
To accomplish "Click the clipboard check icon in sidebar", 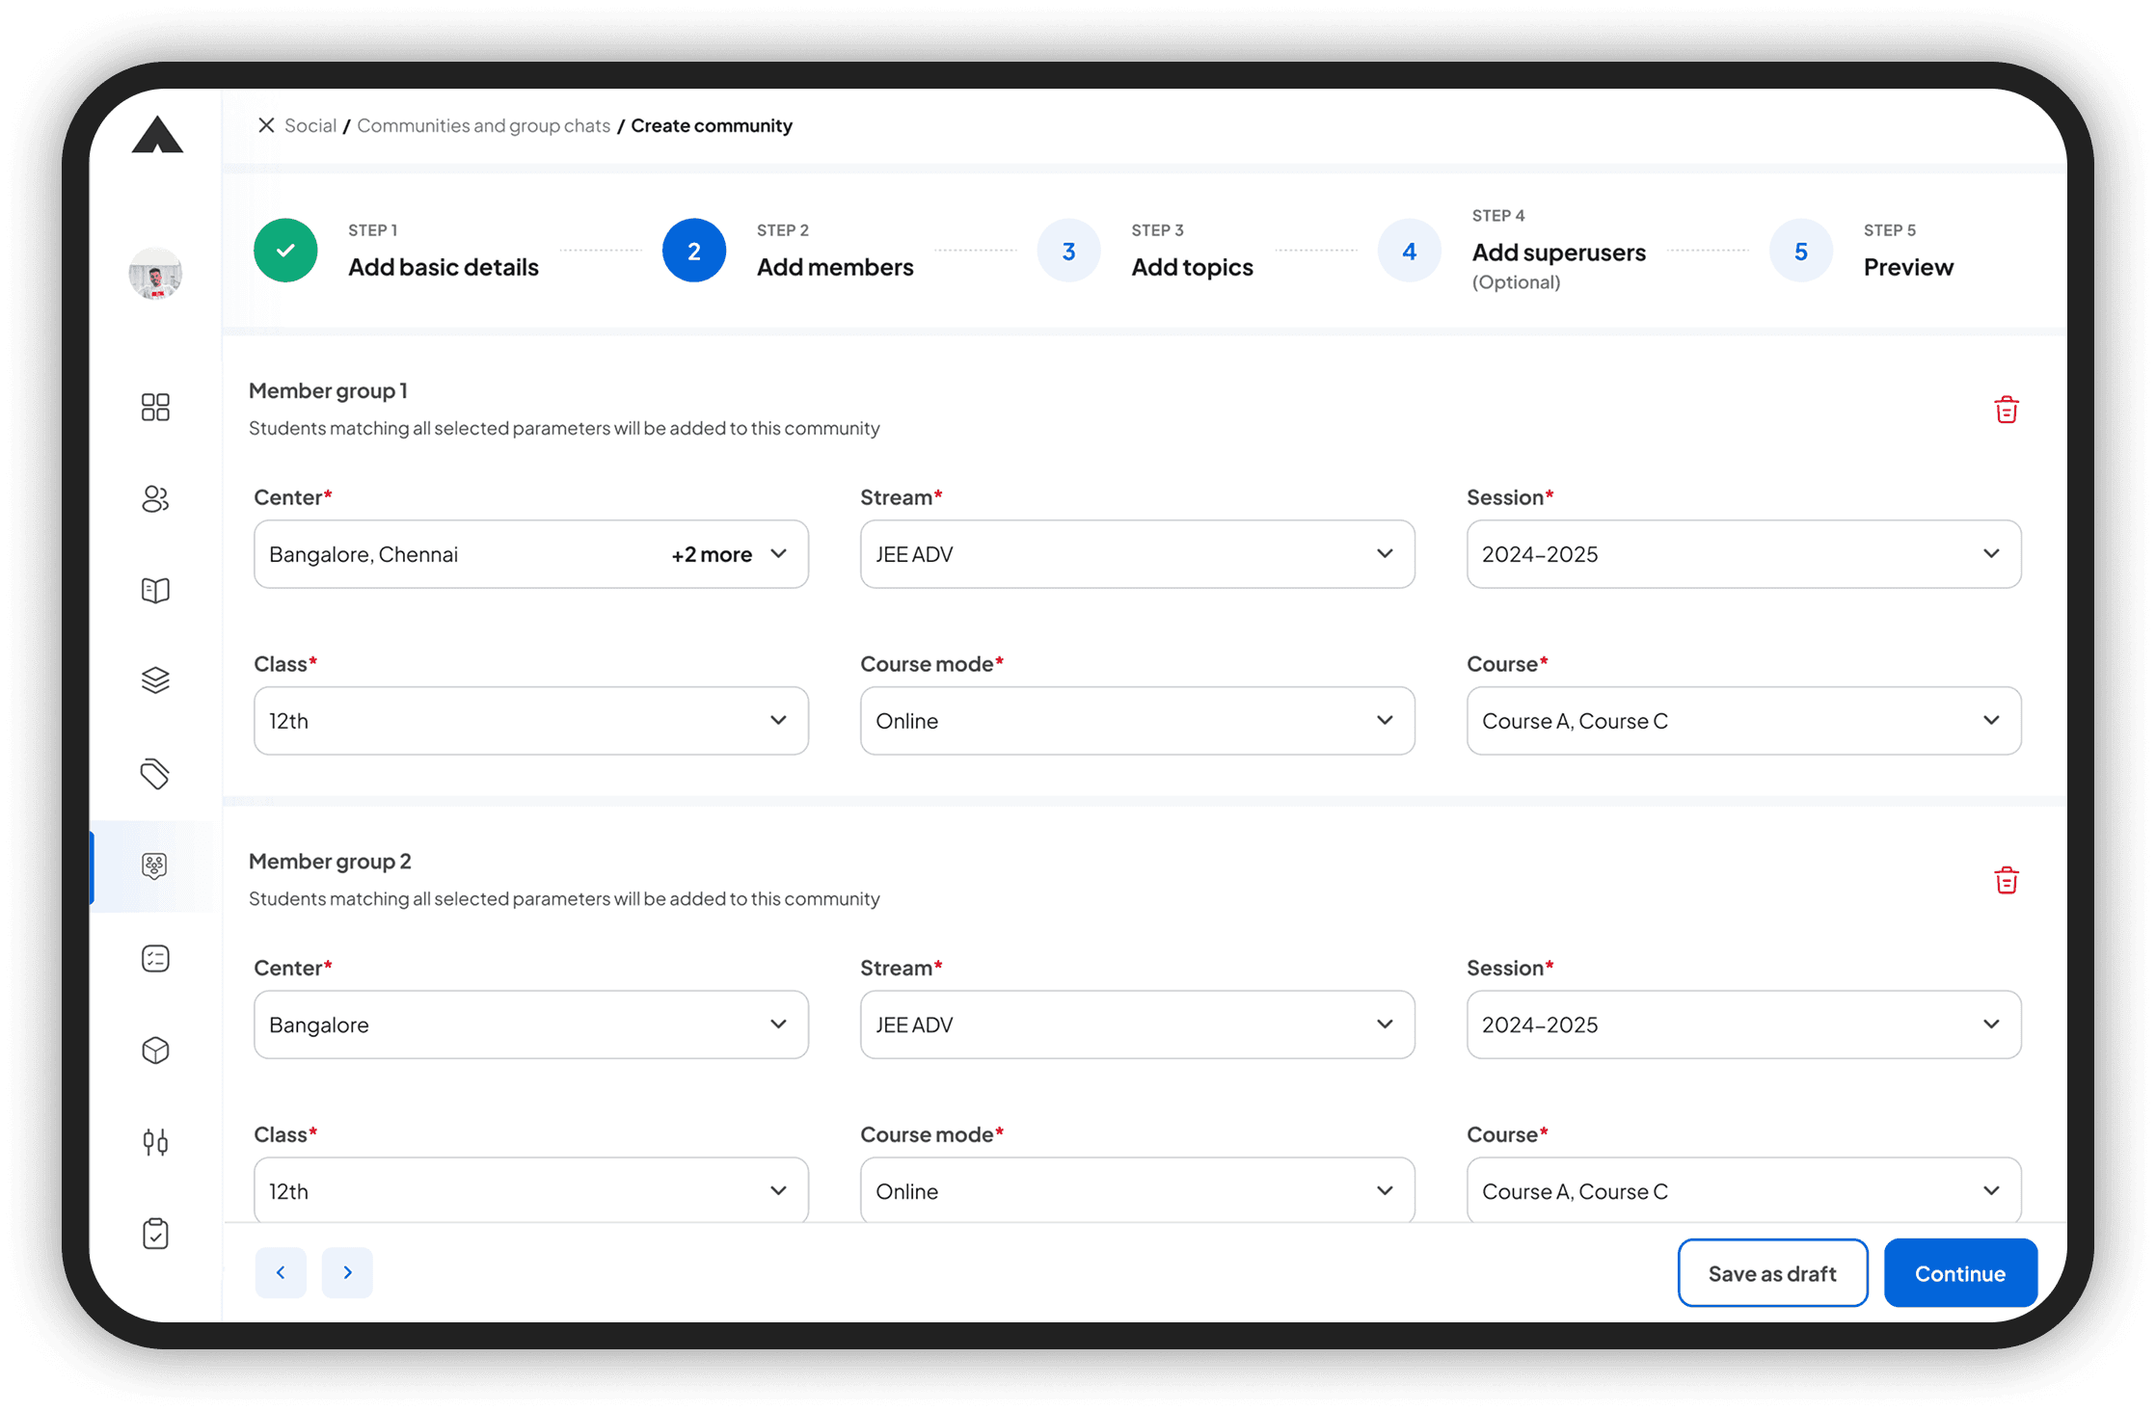I will (155, 1234).
